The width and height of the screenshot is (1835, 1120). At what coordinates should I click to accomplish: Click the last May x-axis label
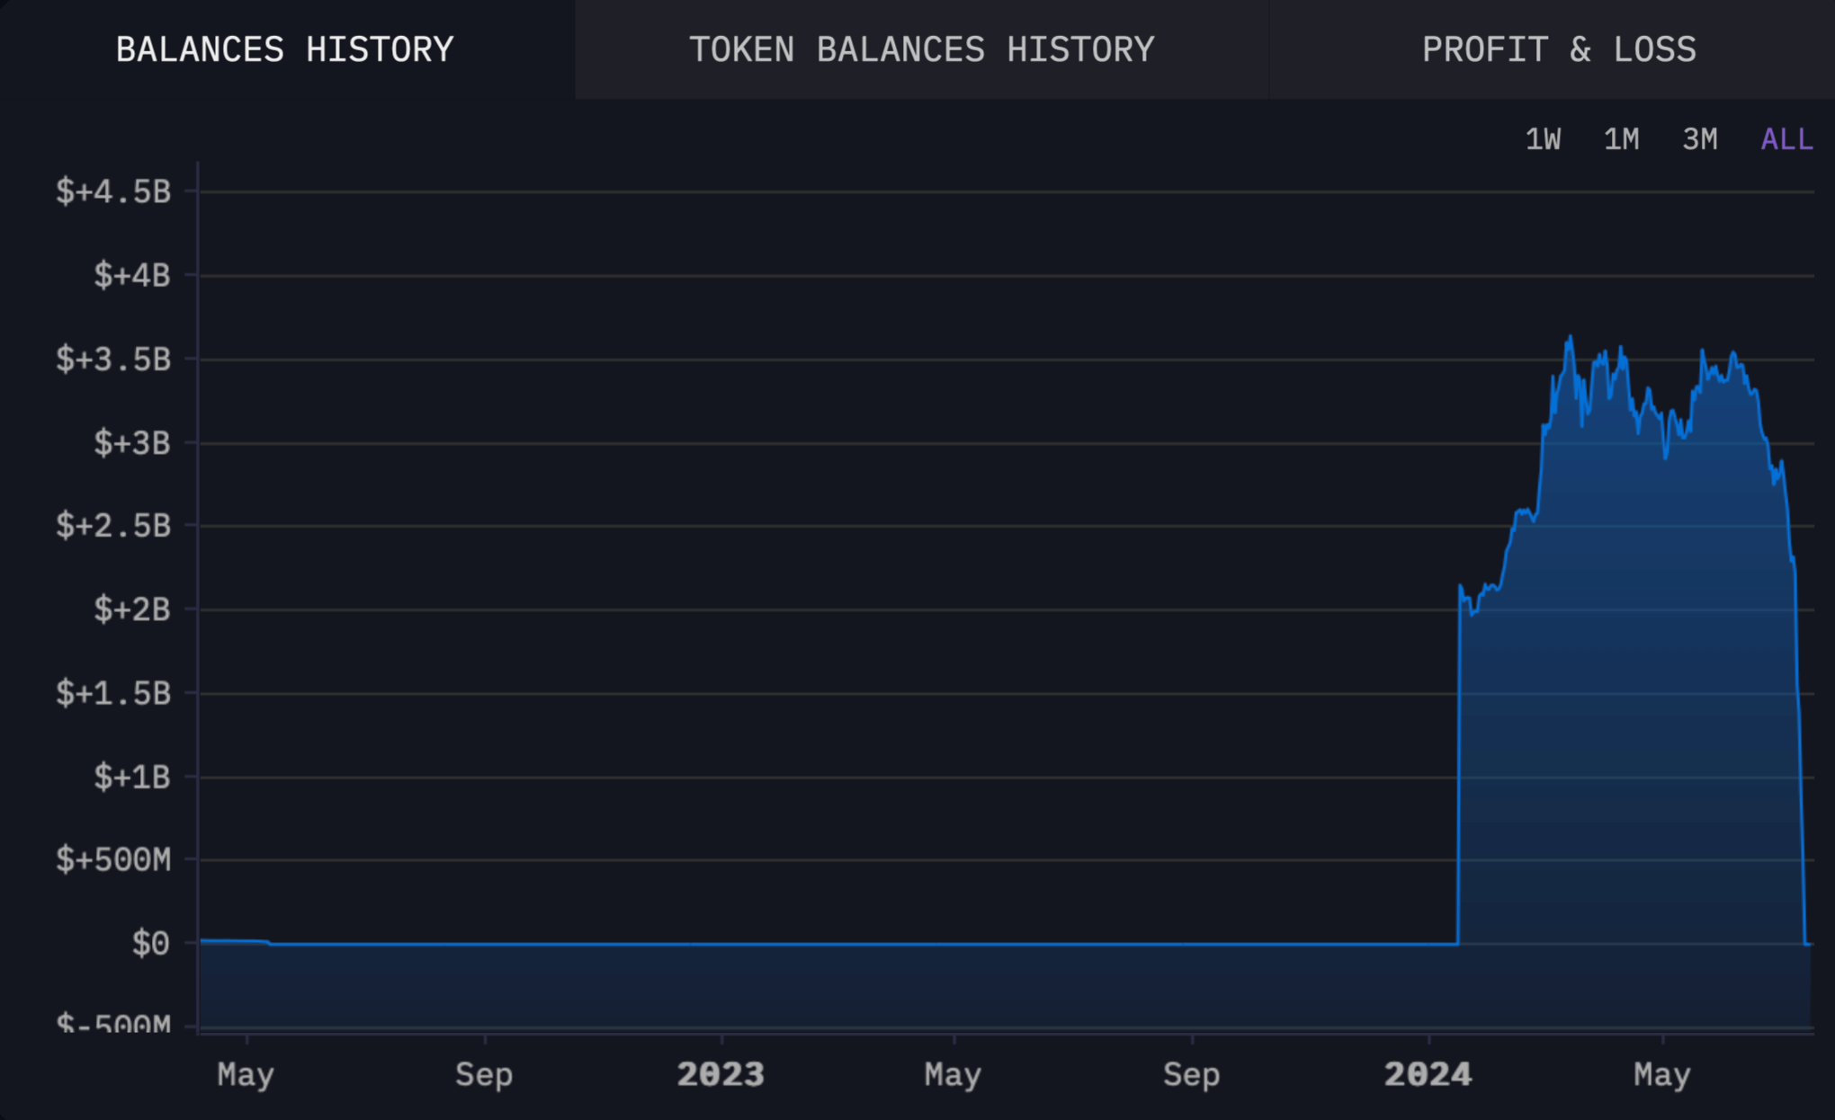(1662, 1074)
